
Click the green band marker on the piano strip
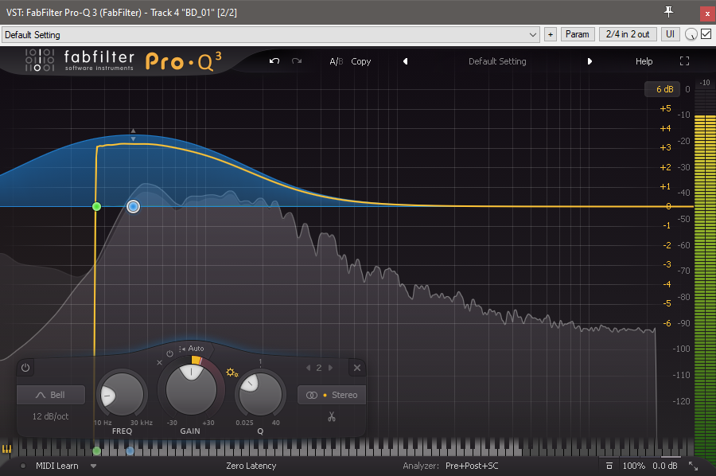[x=96, y=451]
